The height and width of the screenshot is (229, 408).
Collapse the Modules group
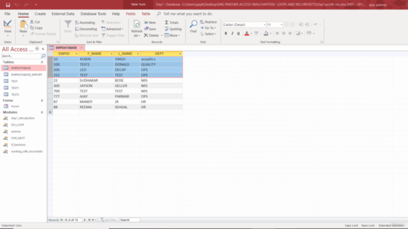[42, 112]
